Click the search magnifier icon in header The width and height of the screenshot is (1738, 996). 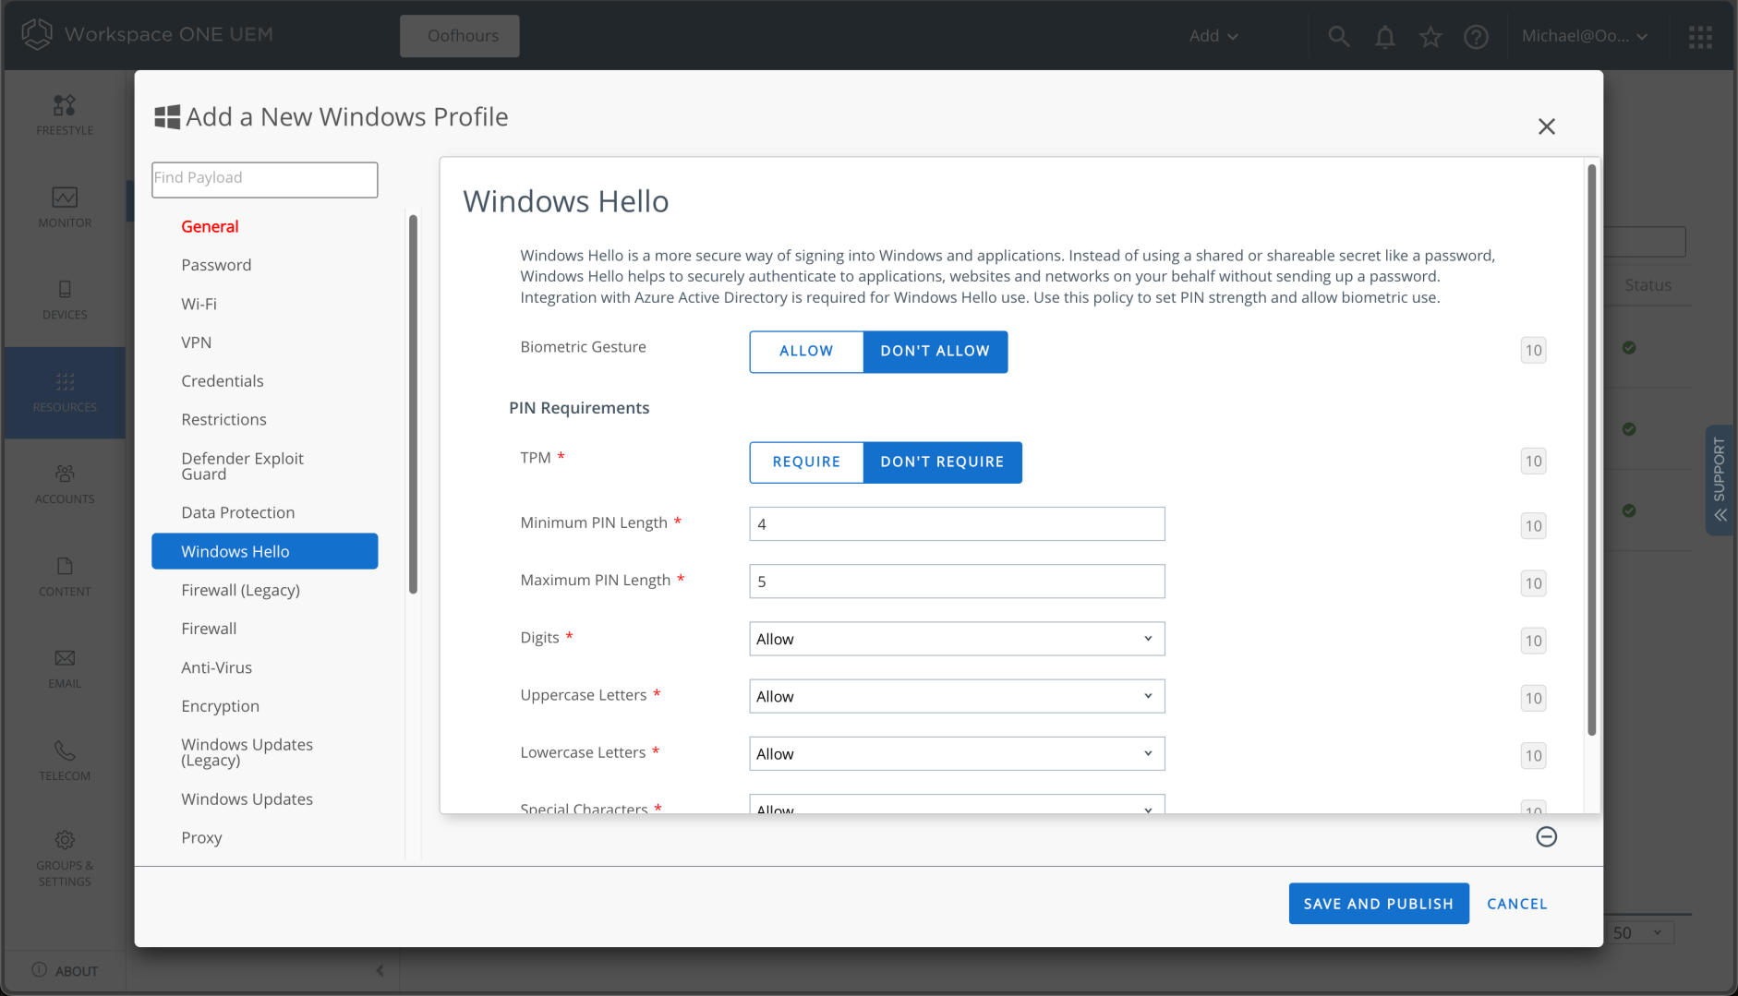point(1338,36)
